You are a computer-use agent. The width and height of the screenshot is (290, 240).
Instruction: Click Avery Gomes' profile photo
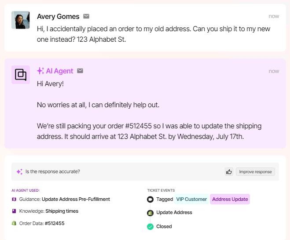(x=21, y=20)
